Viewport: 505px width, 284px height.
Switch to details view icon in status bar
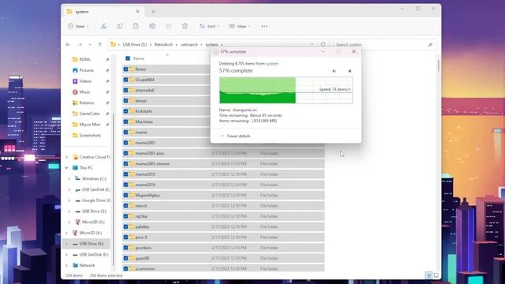click(428, 275)
